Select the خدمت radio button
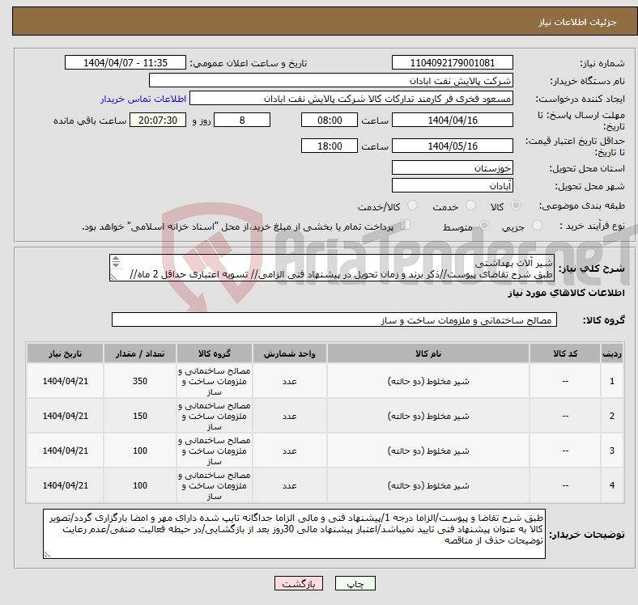Image resolution: width=638 pixels, height=605 pixels. click(x=470, y=205)
